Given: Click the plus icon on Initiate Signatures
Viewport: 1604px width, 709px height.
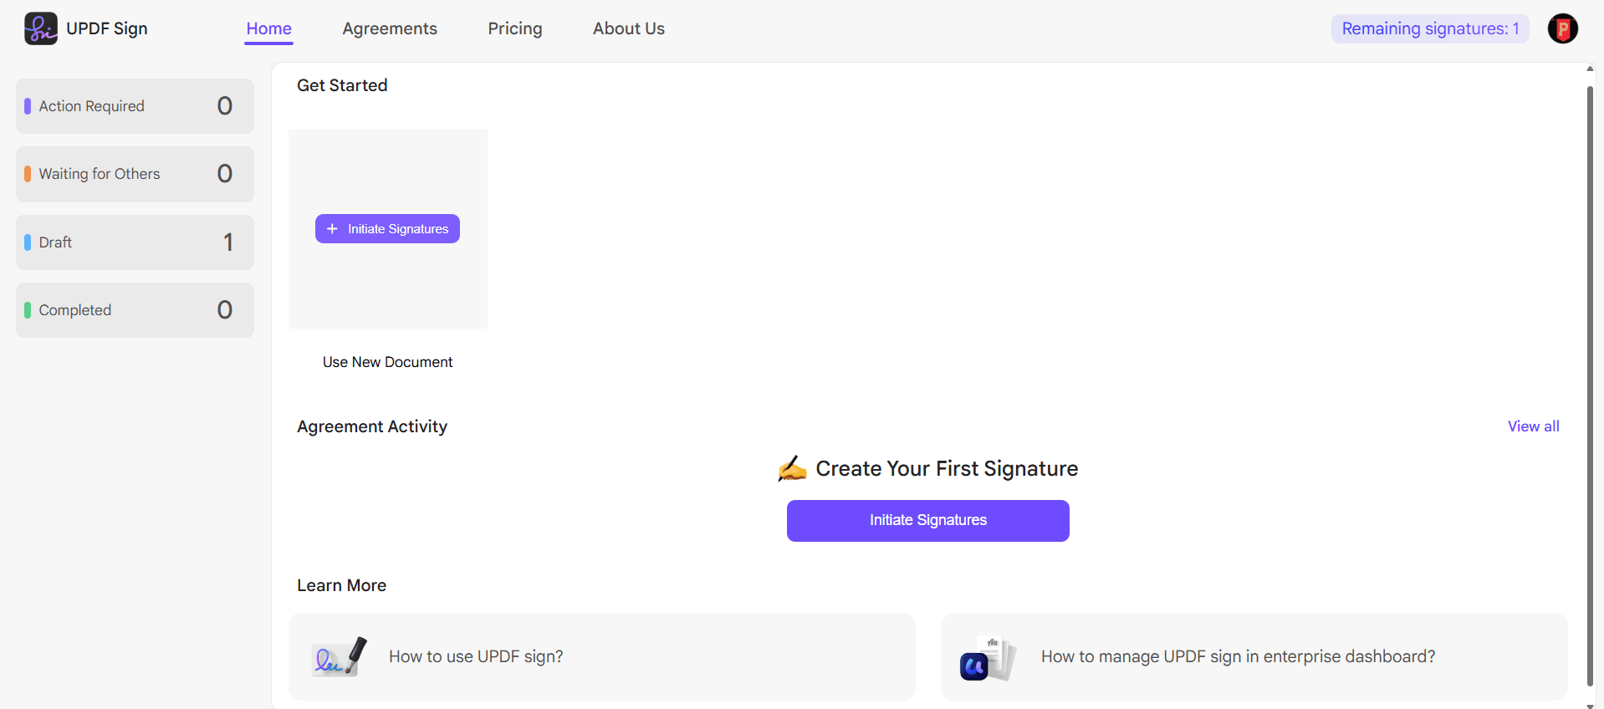Looking at the screenshot, I should 332,229.
